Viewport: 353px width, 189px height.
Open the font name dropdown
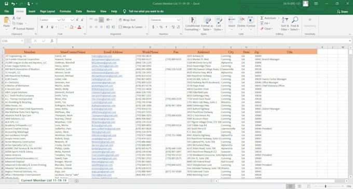point(59,20)
